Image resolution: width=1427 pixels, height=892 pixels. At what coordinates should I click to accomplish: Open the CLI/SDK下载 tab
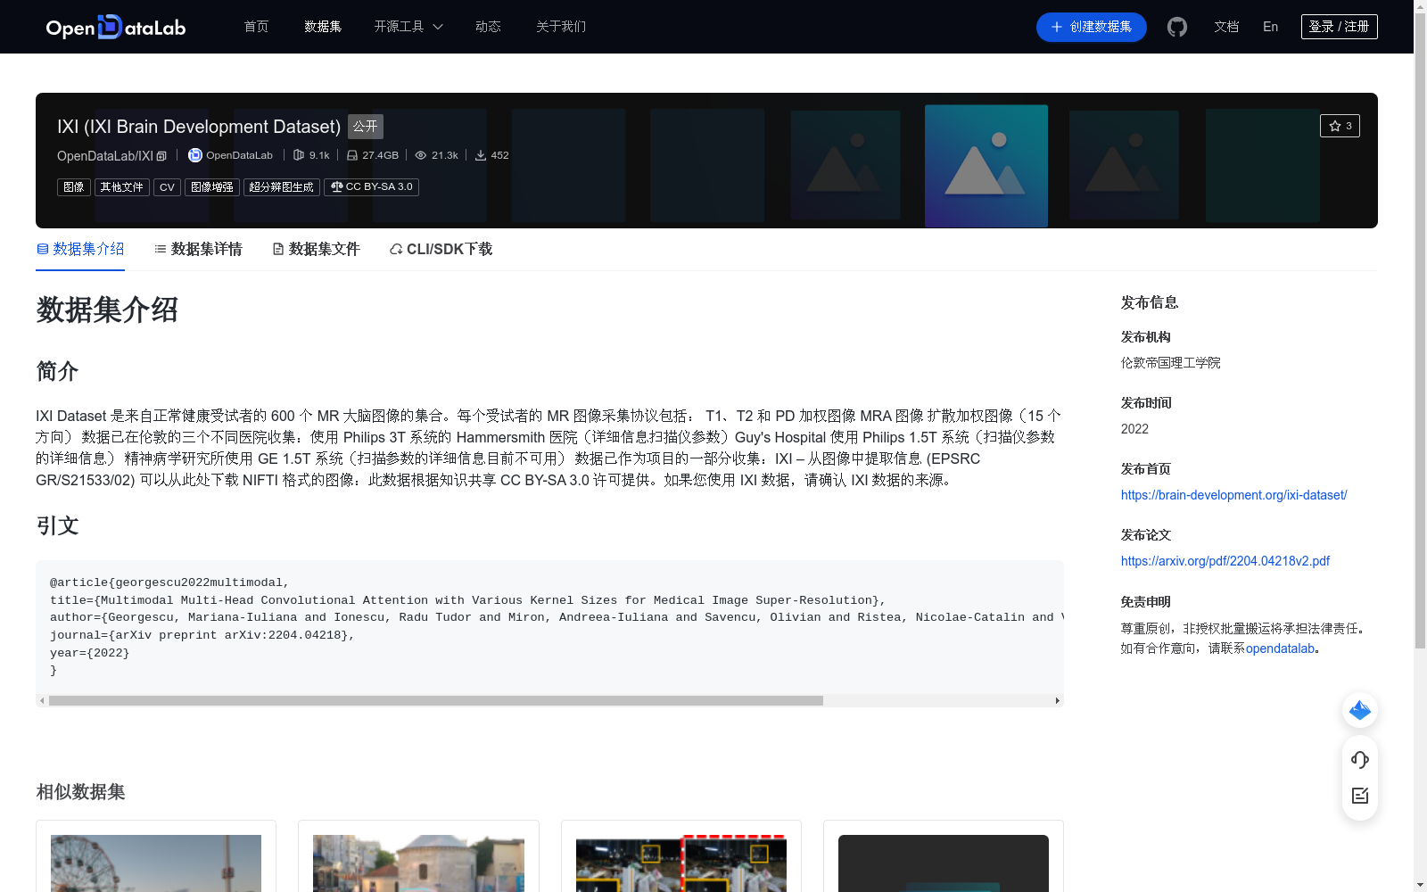(x=449, y=249)
